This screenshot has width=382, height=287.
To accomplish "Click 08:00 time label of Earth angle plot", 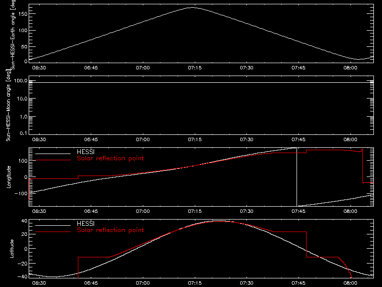I will coord(350,67).
